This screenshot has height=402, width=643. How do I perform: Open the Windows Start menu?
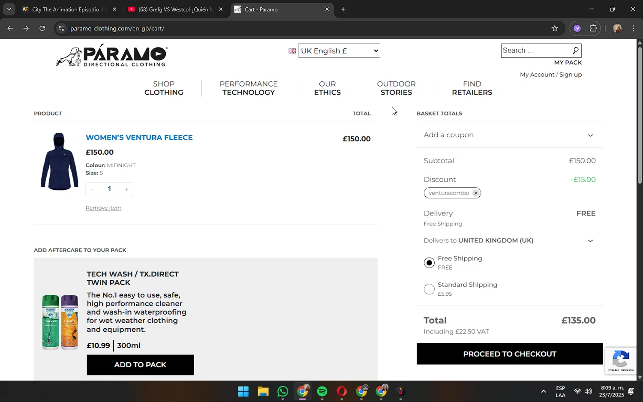coord(243,392)
